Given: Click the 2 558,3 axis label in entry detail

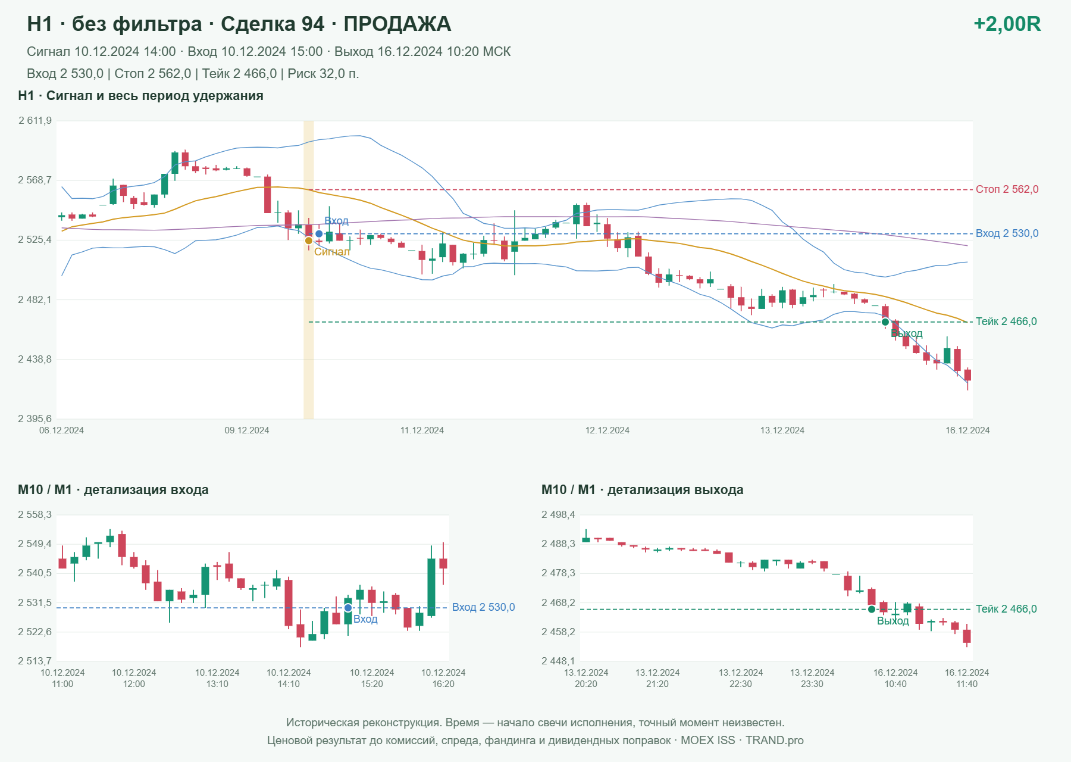Looking at the screenshot, I should [x=35, y=515].
